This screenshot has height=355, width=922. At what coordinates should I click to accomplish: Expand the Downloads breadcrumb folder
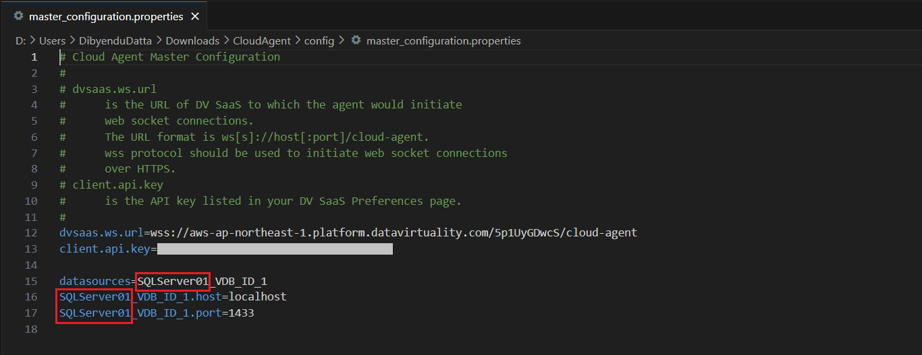tap(192, 40)
